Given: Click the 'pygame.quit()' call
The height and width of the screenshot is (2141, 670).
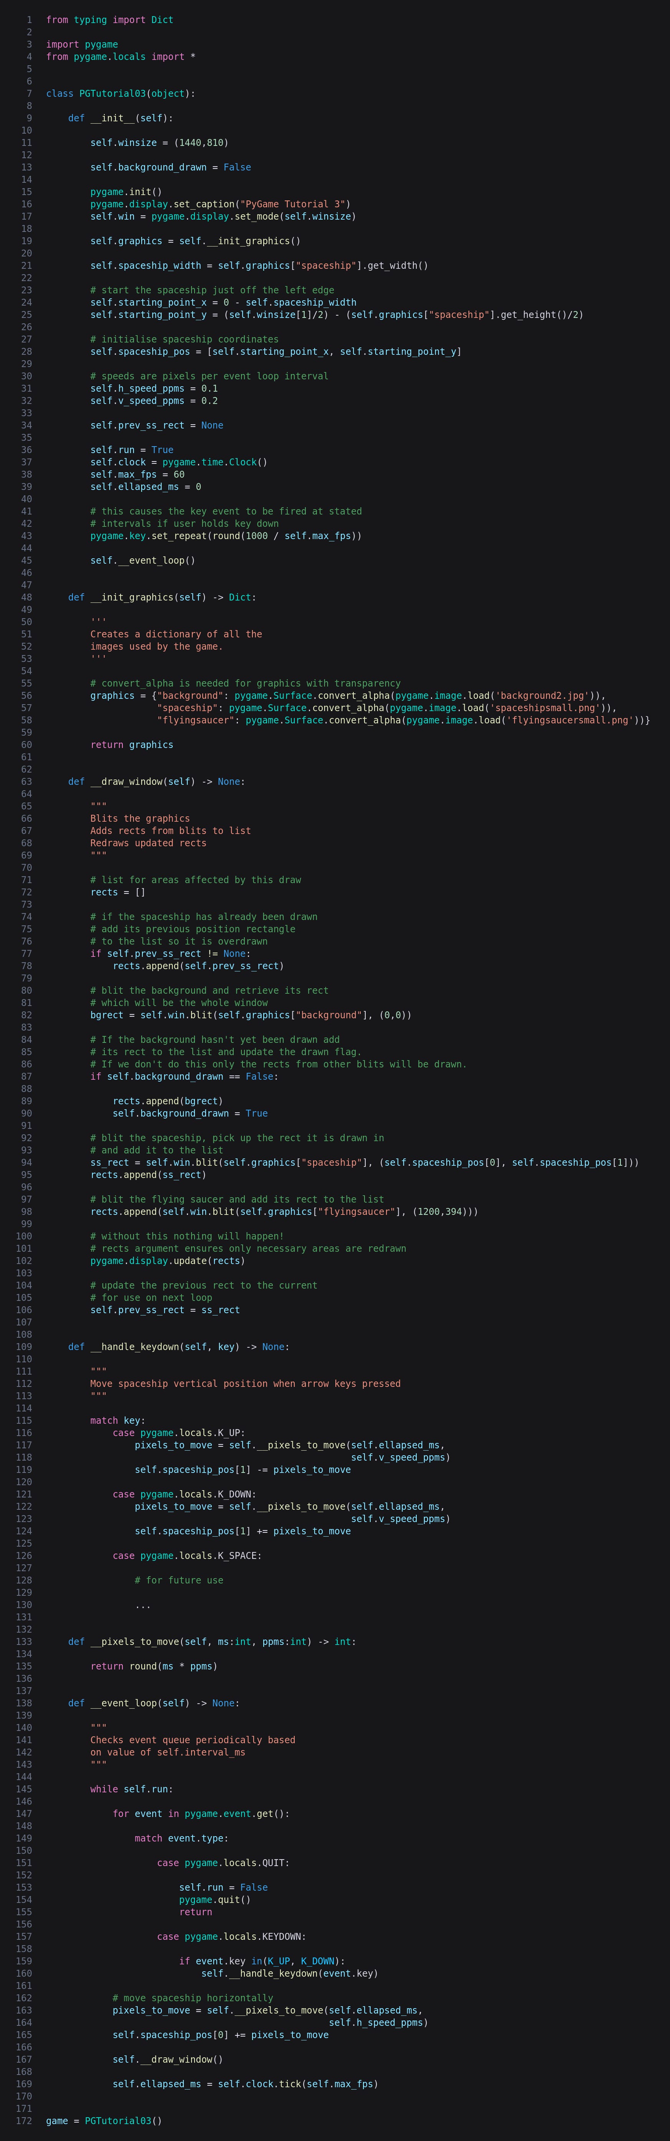Looking at the screenshot, I should pyautogui.click(x=215, y=1900).
